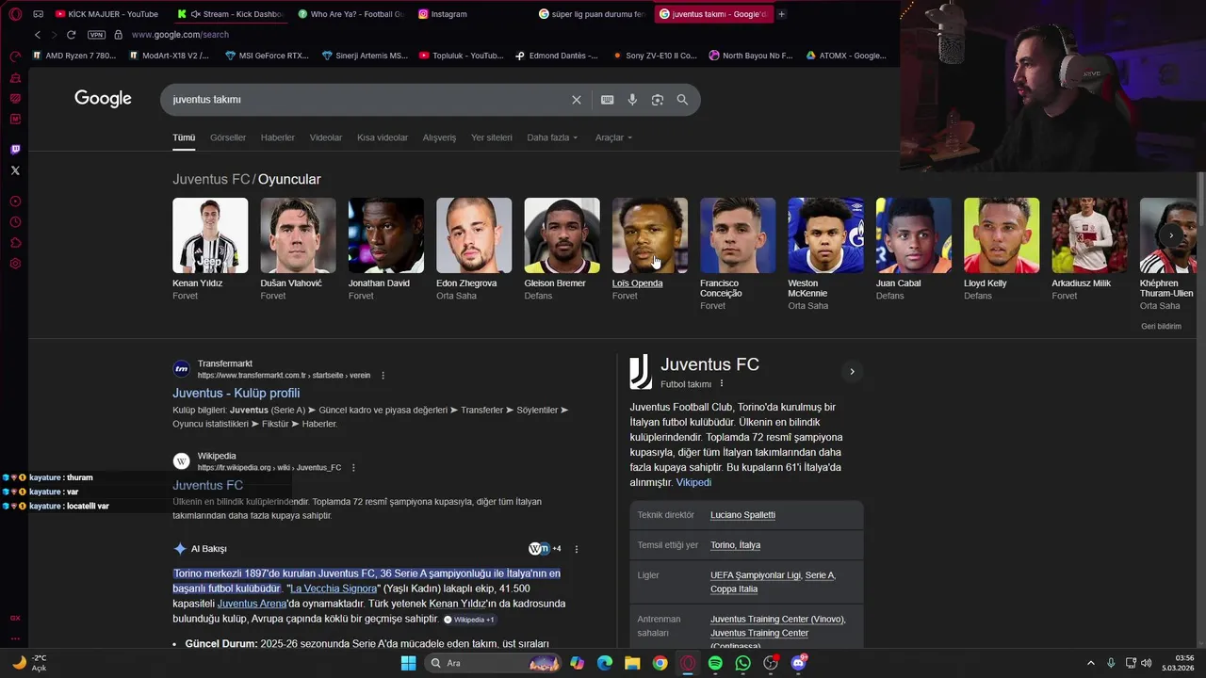Open Jonathan David player card
1206x678 pixels.
pos(386,249)
